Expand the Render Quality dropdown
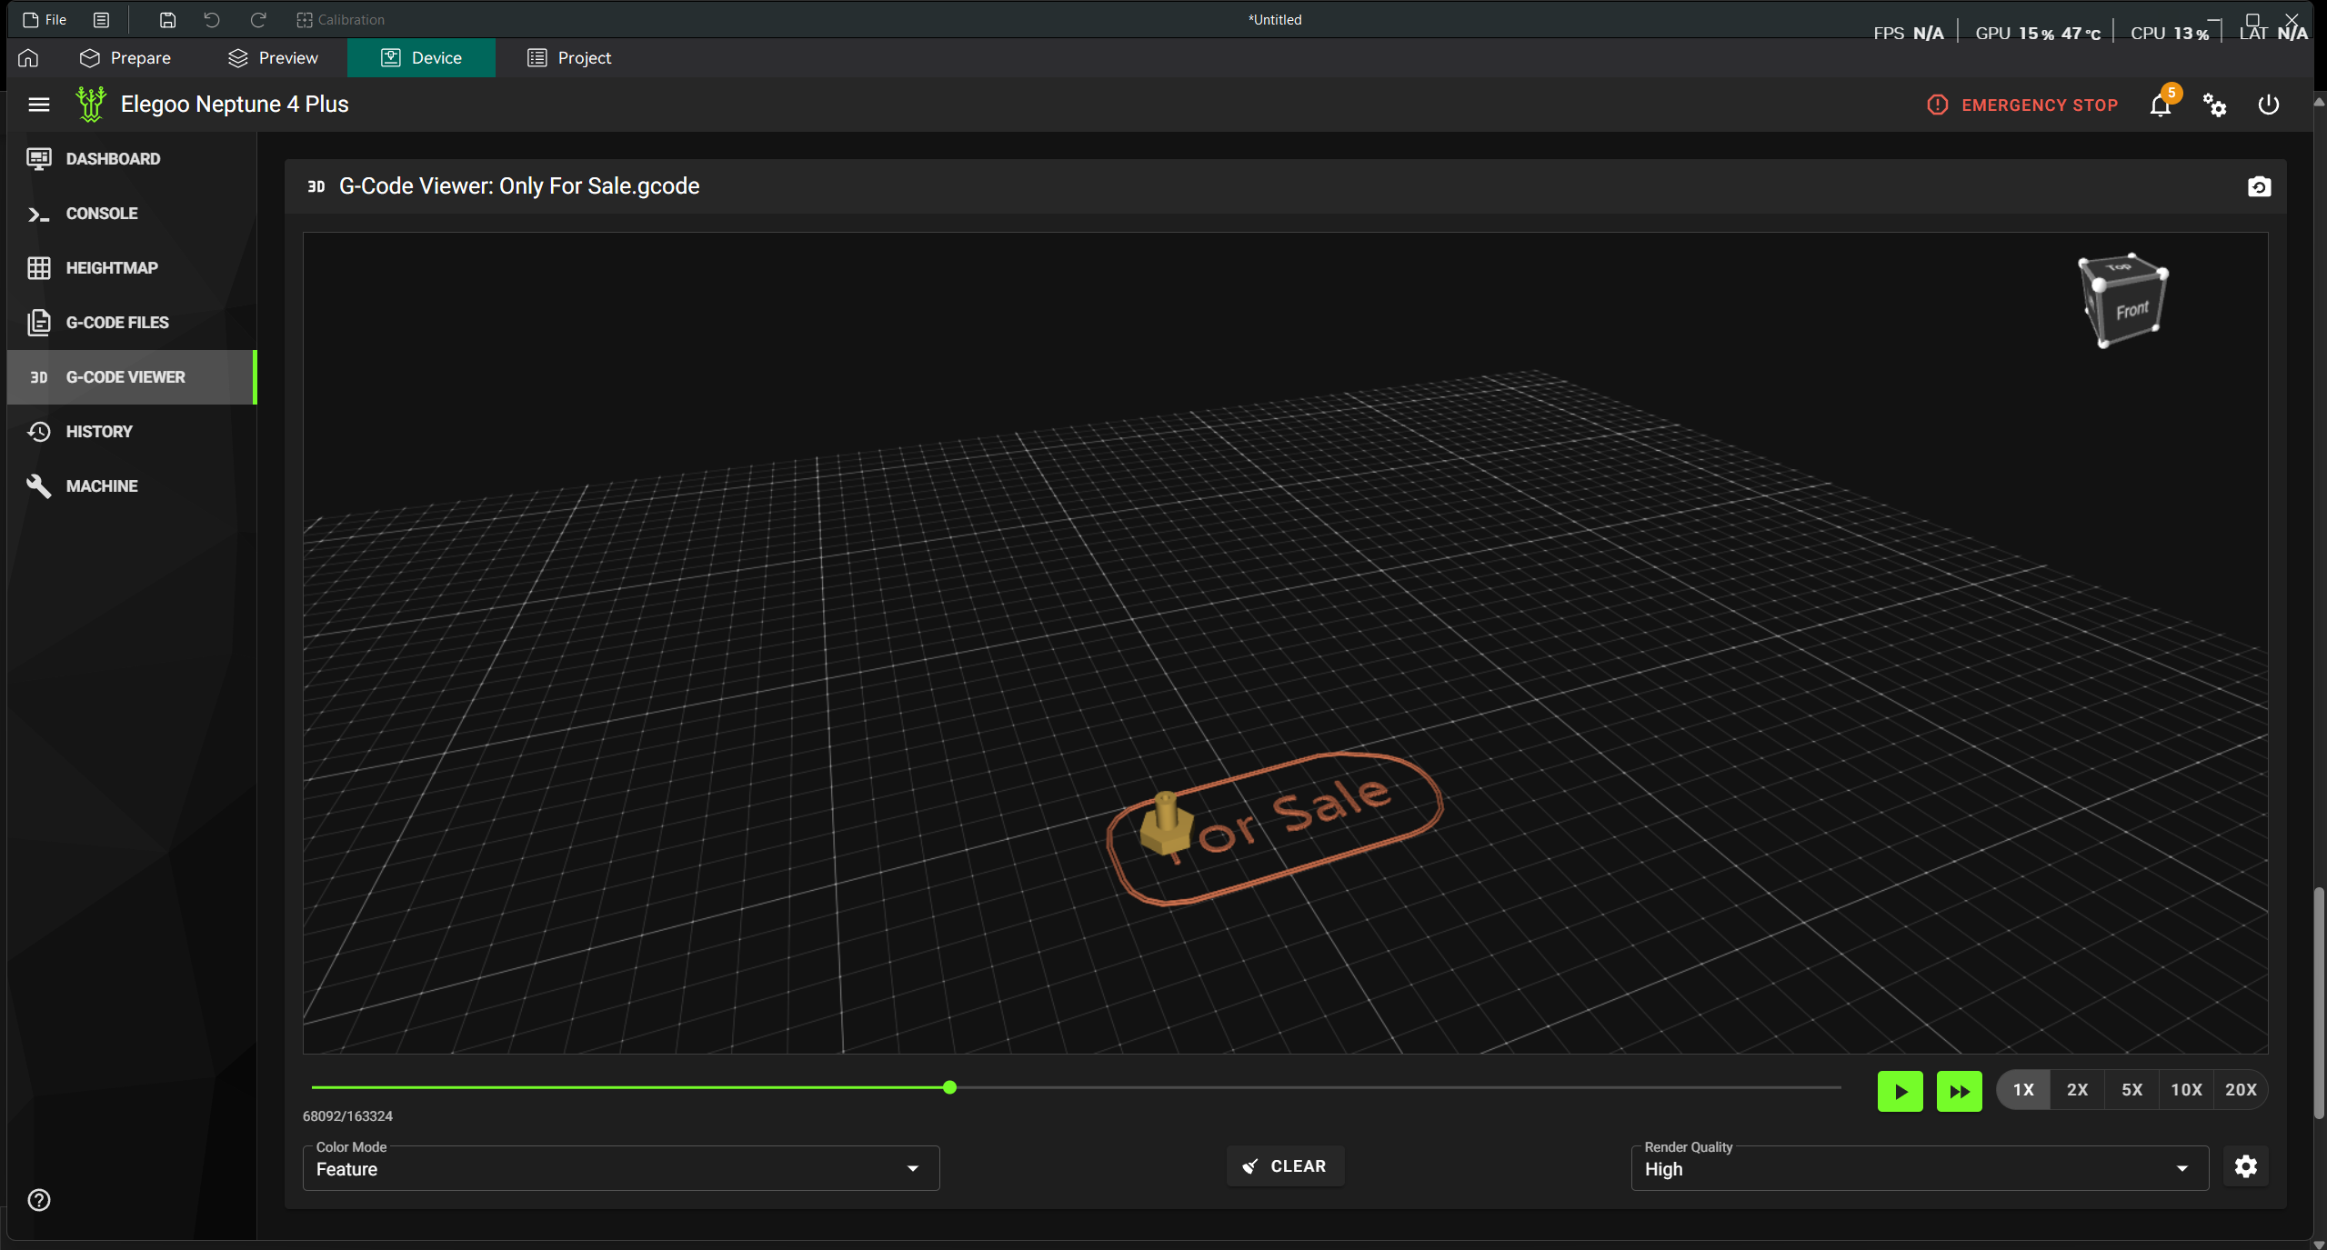Image resolution: width=2327 pixels, height=1250 pixels. pos(1920,1168)
